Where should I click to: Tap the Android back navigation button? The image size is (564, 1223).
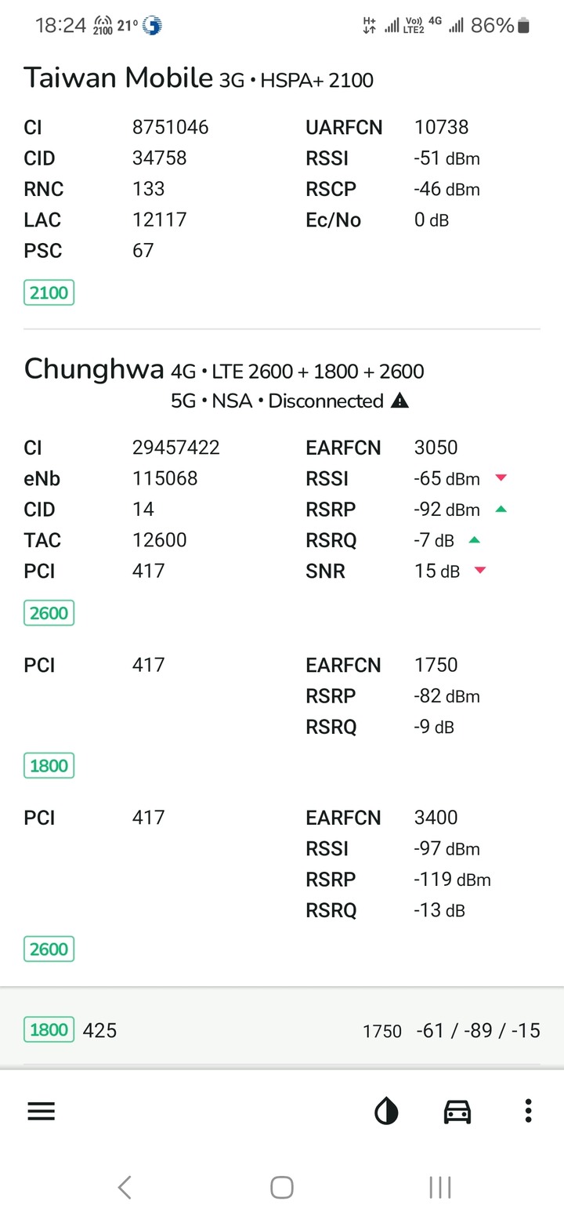pos(124,1187)
